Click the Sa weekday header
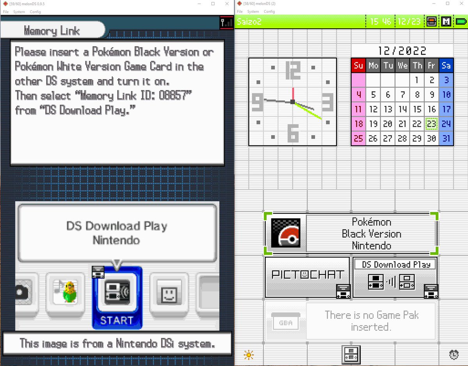Image resolution: width=468 pixels, height=366 pixels. [446, 65]
